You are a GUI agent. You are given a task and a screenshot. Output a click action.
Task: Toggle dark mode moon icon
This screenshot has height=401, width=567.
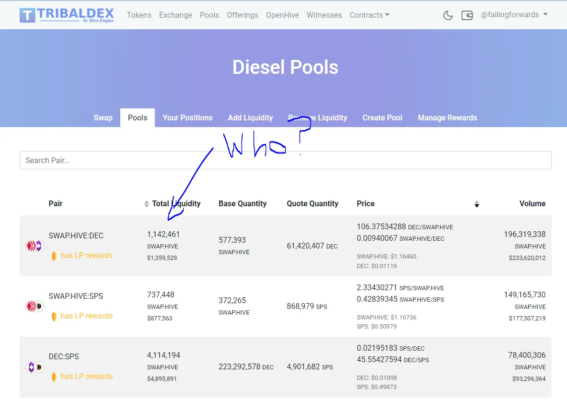click(448, 15)
